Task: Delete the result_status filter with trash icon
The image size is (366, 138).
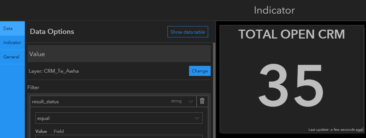Action: pyautogui.click(x=202, y=101)
